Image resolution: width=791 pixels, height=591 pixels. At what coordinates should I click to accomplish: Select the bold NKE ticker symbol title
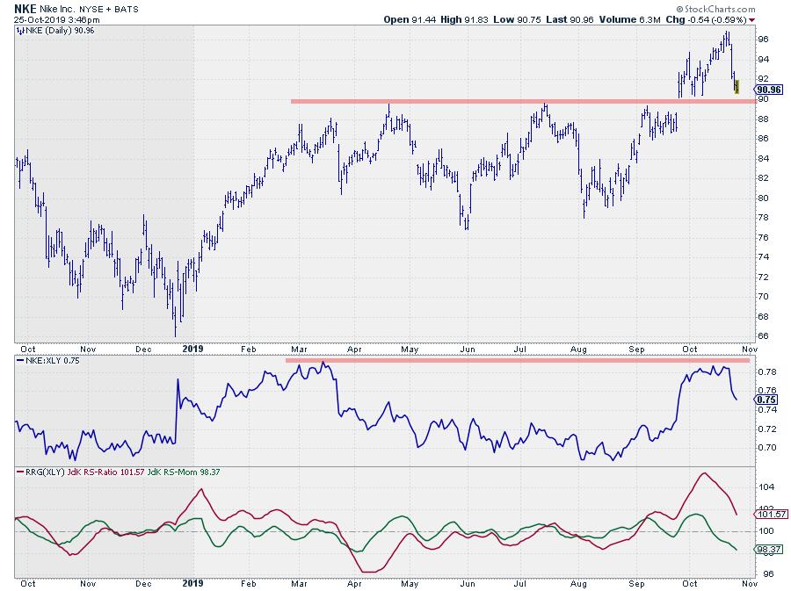click(25, 9)
